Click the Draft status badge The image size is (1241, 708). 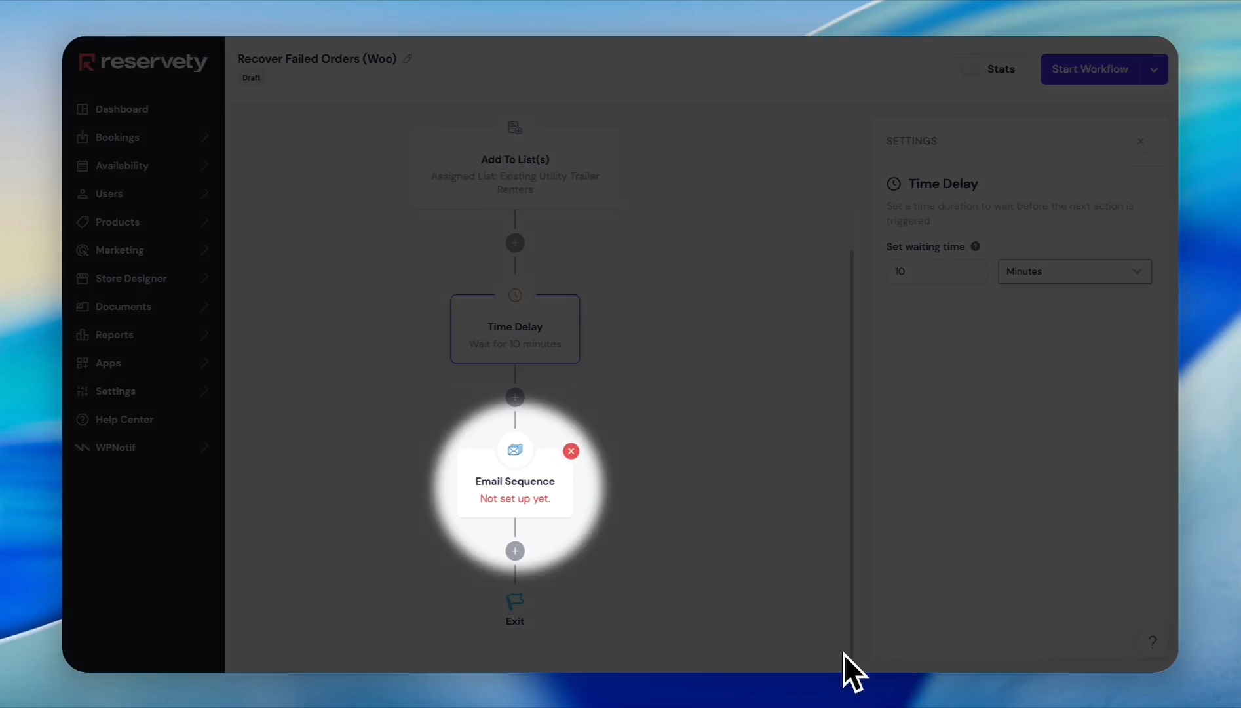click(x=251, y=77)
